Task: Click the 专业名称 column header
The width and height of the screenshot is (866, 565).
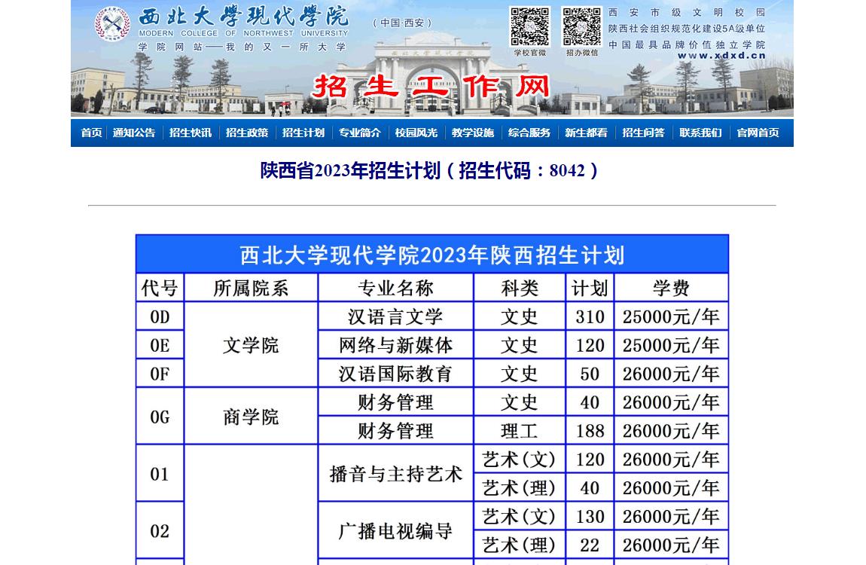Action: pos(395,288)
